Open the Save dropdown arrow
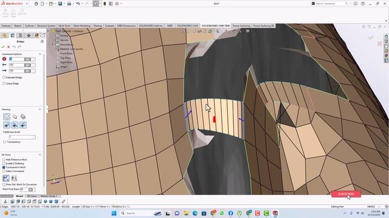This screenshot has height=218, width=389. point(64,4)
